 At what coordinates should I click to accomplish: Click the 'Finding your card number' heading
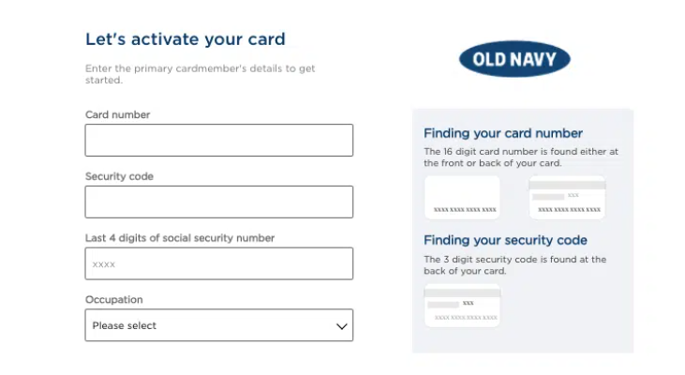click(x=502, y=133)
